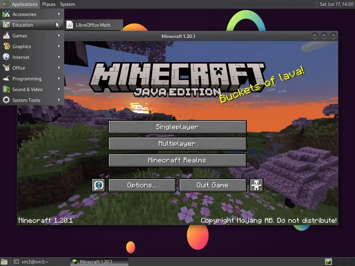
Task: Expand the Graphics submenu arrow
Action: [x=59, y=46]
